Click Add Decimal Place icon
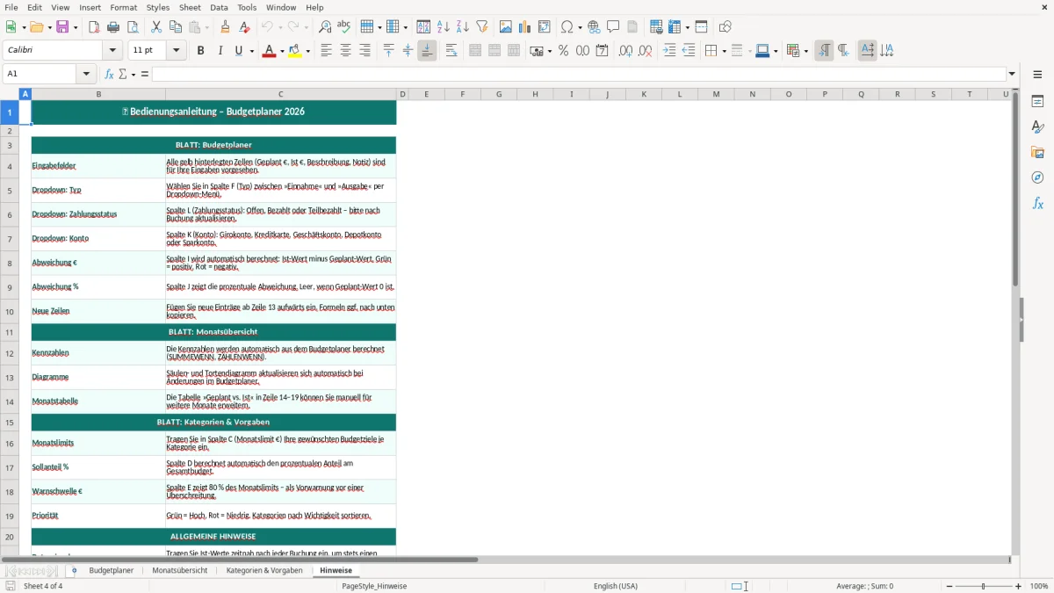1054x593 pixels. point(625,51)
